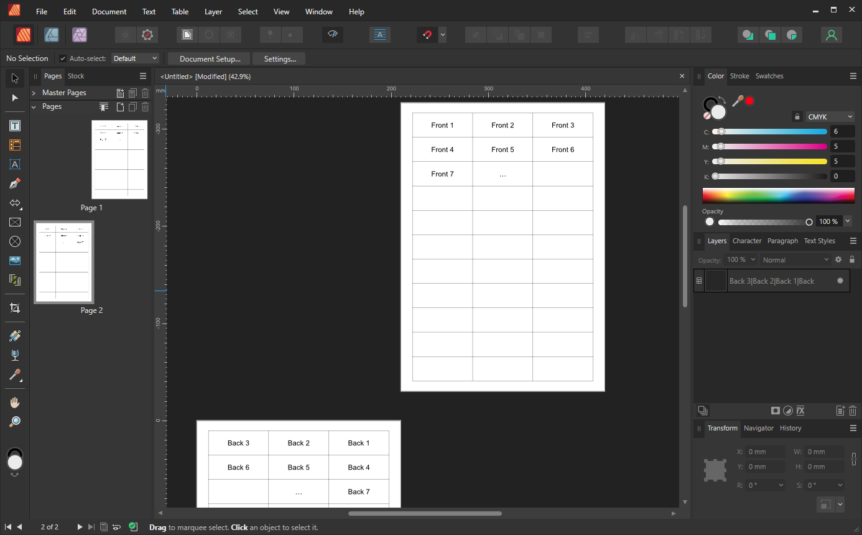Activate the Artistic Text tool
The width and height of the screenshot is (862, 535).
pyautogui.click(x=15, y=164)
